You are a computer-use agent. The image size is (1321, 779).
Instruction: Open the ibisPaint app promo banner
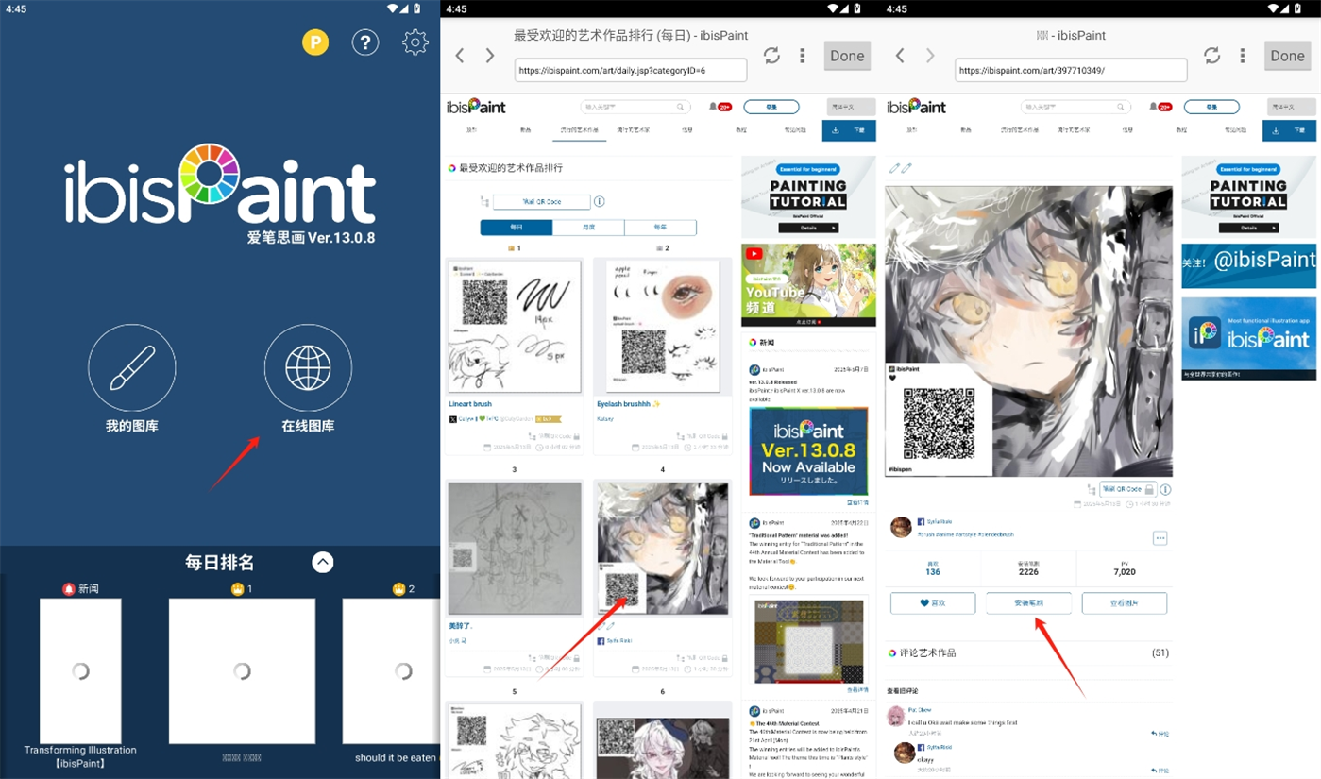point(1248,338)
